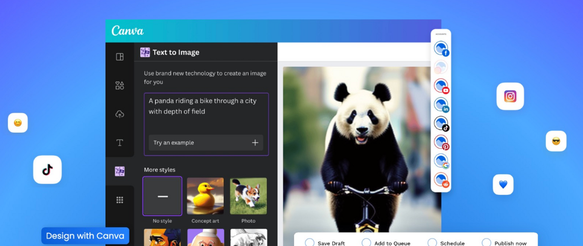The image size is (583, 246).
Task: Select the Concept art duck style thumbnail
Action: [205, 196]
